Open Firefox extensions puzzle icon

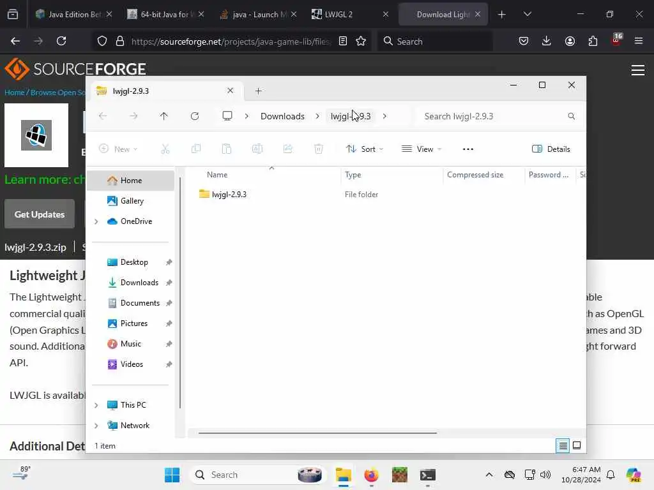point(593,41)
